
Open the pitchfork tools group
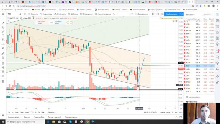(x=3, y=28)
